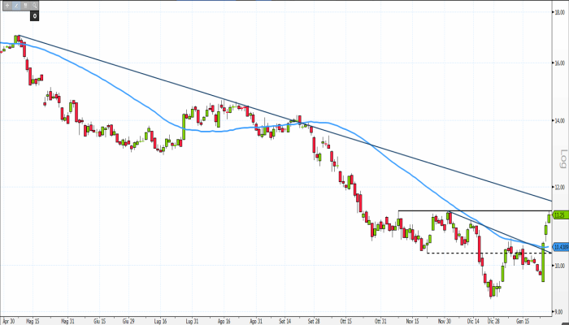Click the Nov 30 date label

click(445, 321)
